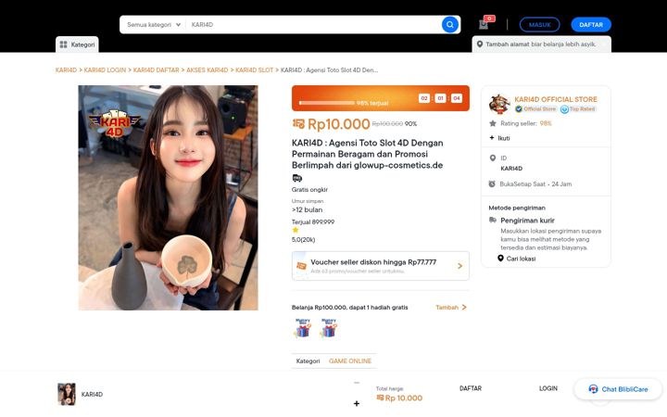The width and height of the screenshot is (667, 417).
Task: Click the ID location pin icon
Action: tap(493, 158)
